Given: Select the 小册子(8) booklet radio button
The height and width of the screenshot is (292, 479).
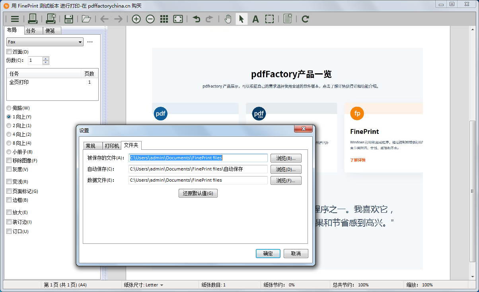Looking at the screenshot, I should point(9,152).
